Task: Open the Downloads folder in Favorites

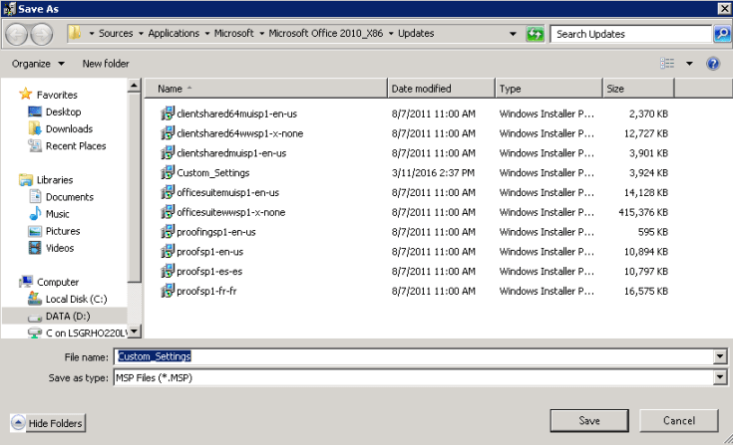Action: 33,129
